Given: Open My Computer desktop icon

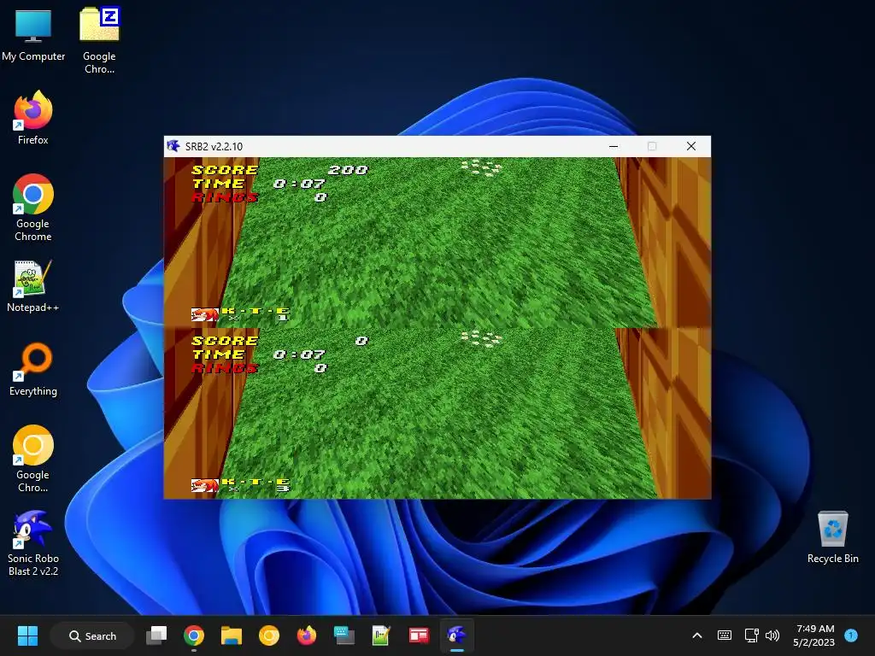Looking at the screenshot, I should (x=33, y=34).
